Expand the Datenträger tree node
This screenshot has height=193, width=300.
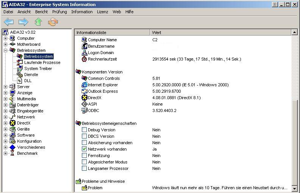pyautogui.click(x=5, y=105)
